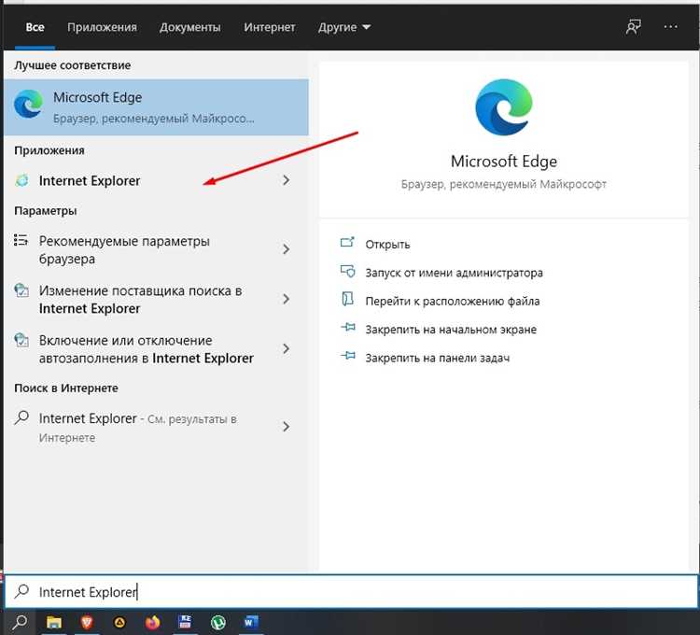
Task: Click the search input field with Internet Explorer
Action: (x=355, y=591)
